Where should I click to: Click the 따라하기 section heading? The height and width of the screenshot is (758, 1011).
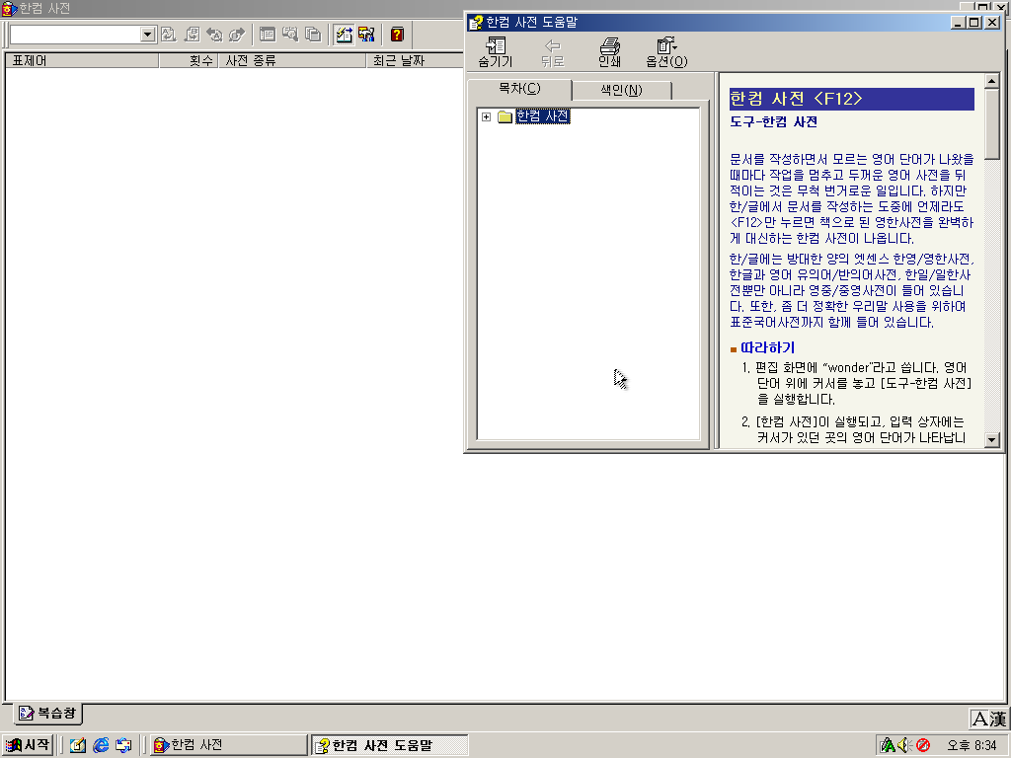click(767, 348)
